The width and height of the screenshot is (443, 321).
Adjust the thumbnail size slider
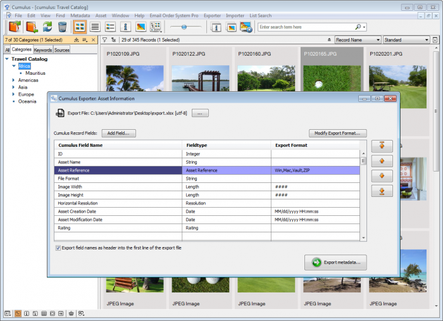[x=185, y=27]
